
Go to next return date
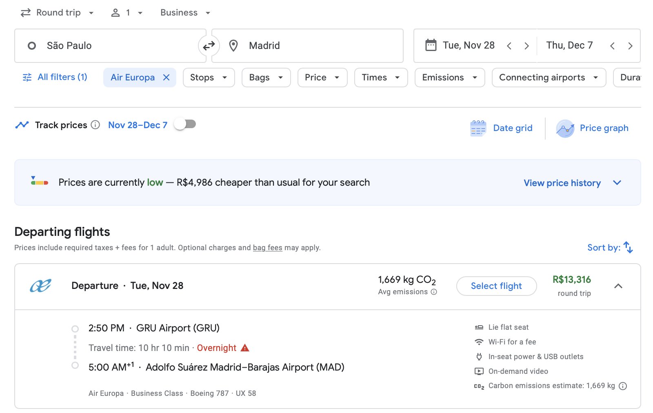pos(630,46)
